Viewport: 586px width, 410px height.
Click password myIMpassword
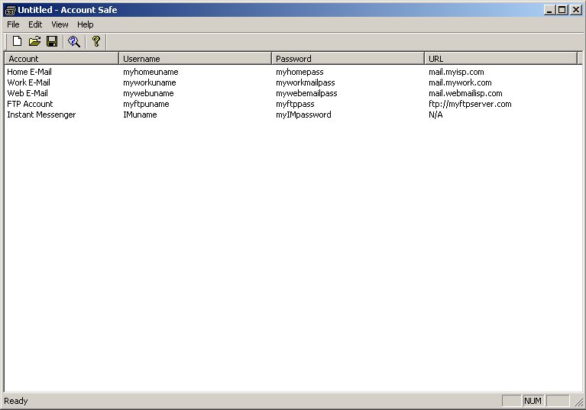pos(303,115)
